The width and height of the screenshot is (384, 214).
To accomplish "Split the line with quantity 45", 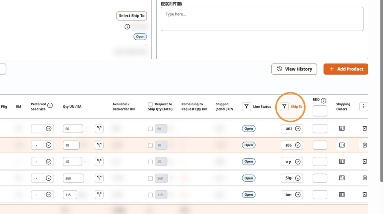I will point(99,162).
